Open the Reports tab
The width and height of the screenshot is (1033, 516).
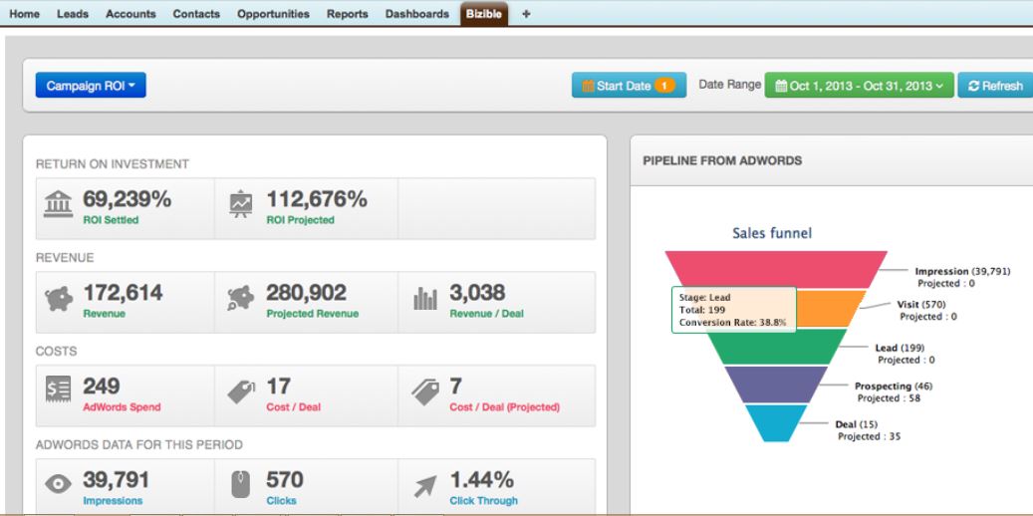click(348, 14)
